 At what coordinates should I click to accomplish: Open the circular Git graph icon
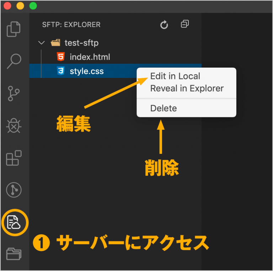tap(14, 190)
